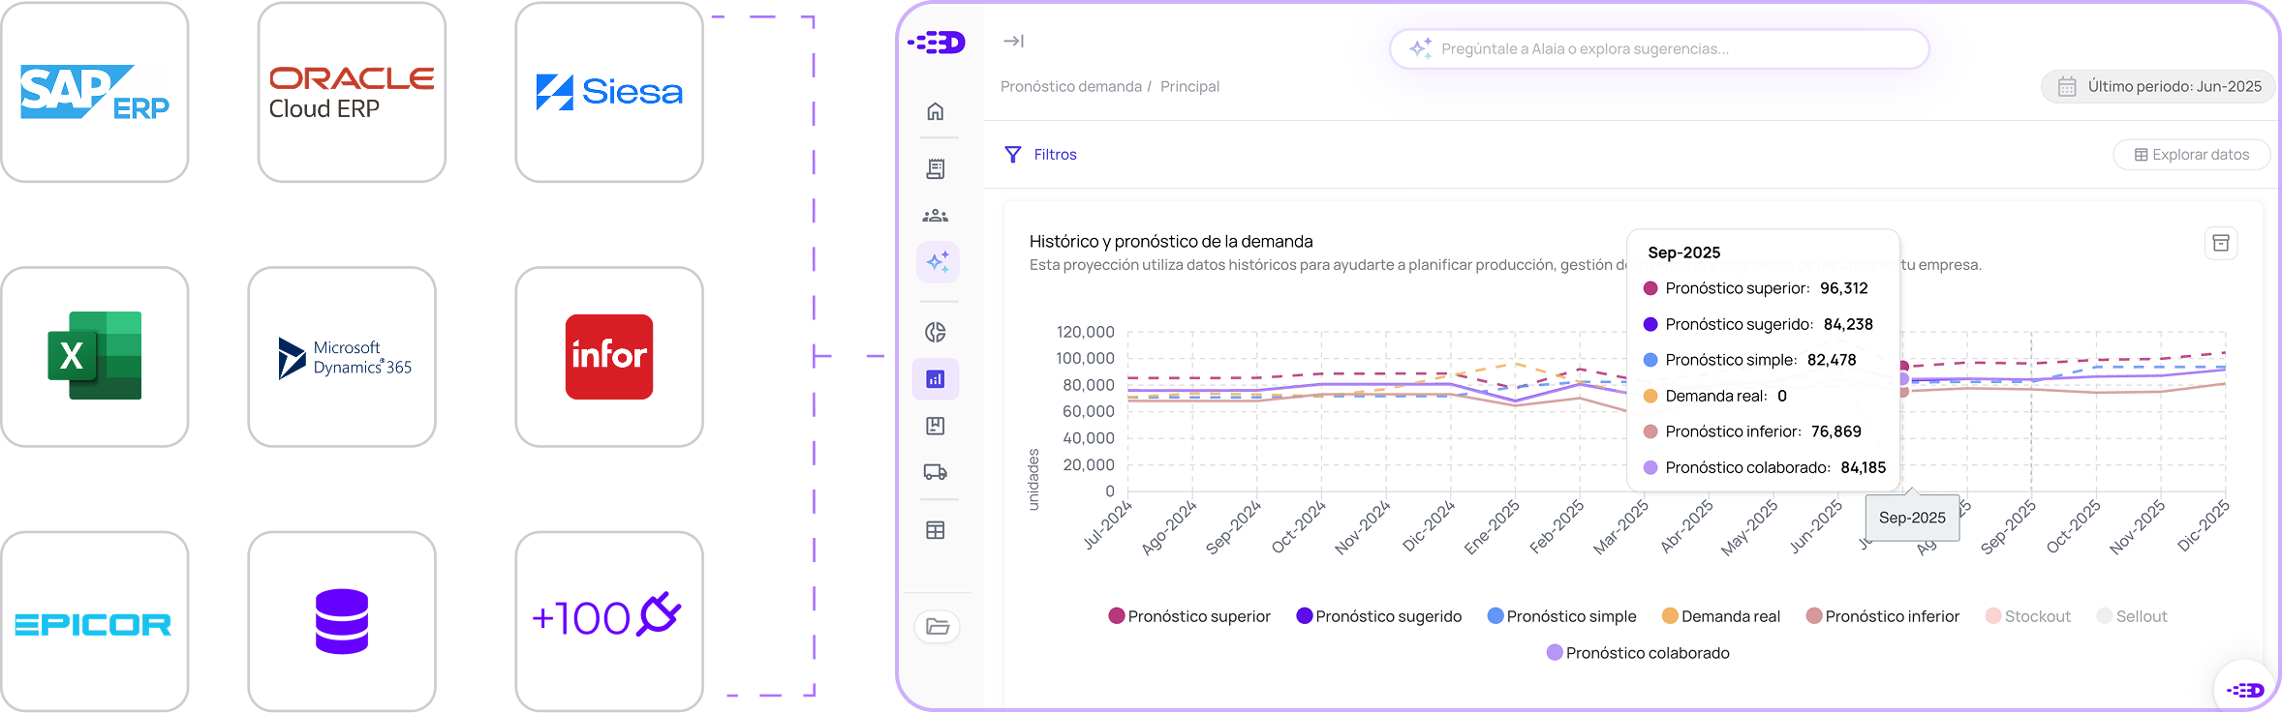Viewport: 2282px width, 713px height.
Task: Open the delivery truck sidebar icon
Action: click(935, 472)
